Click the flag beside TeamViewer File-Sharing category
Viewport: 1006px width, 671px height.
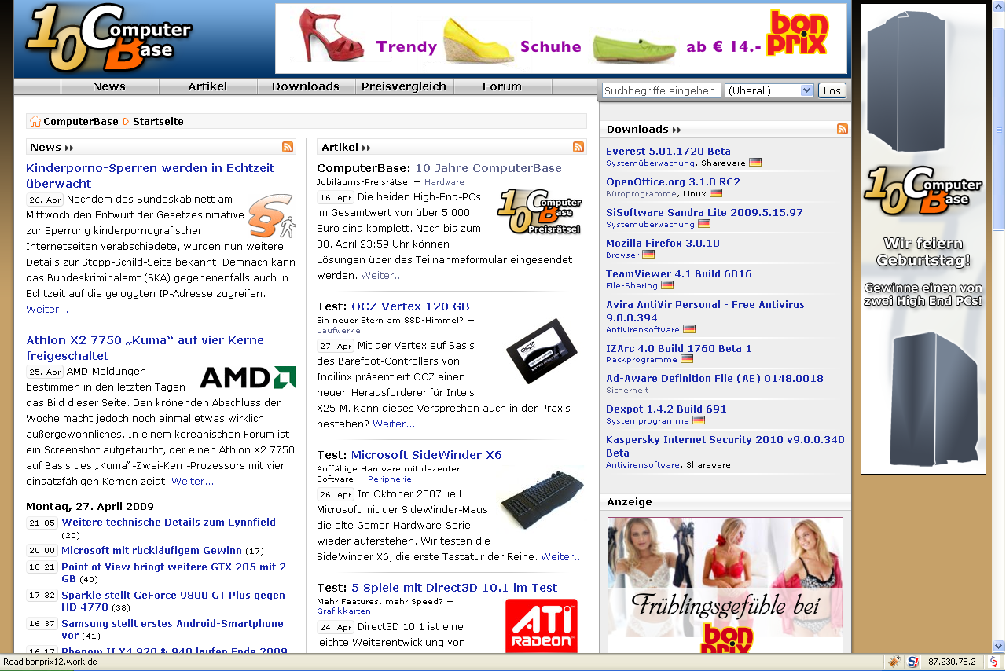pos(667,285)
